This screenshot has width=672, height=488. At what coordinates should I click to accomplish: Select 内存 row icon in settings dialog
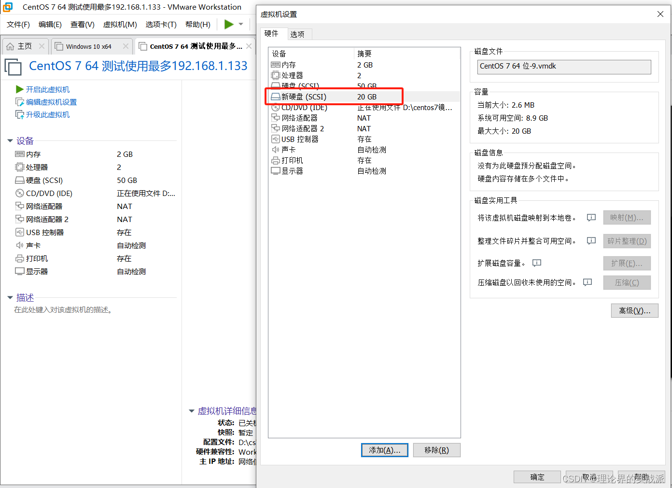pos(276,65)
